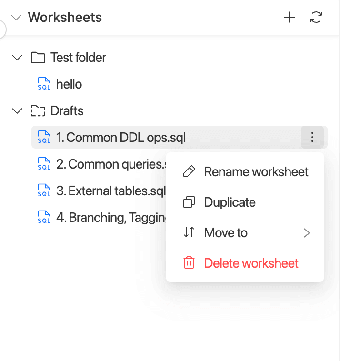Click the red trash delete icon
340x361 pixels.
[189, 262]
